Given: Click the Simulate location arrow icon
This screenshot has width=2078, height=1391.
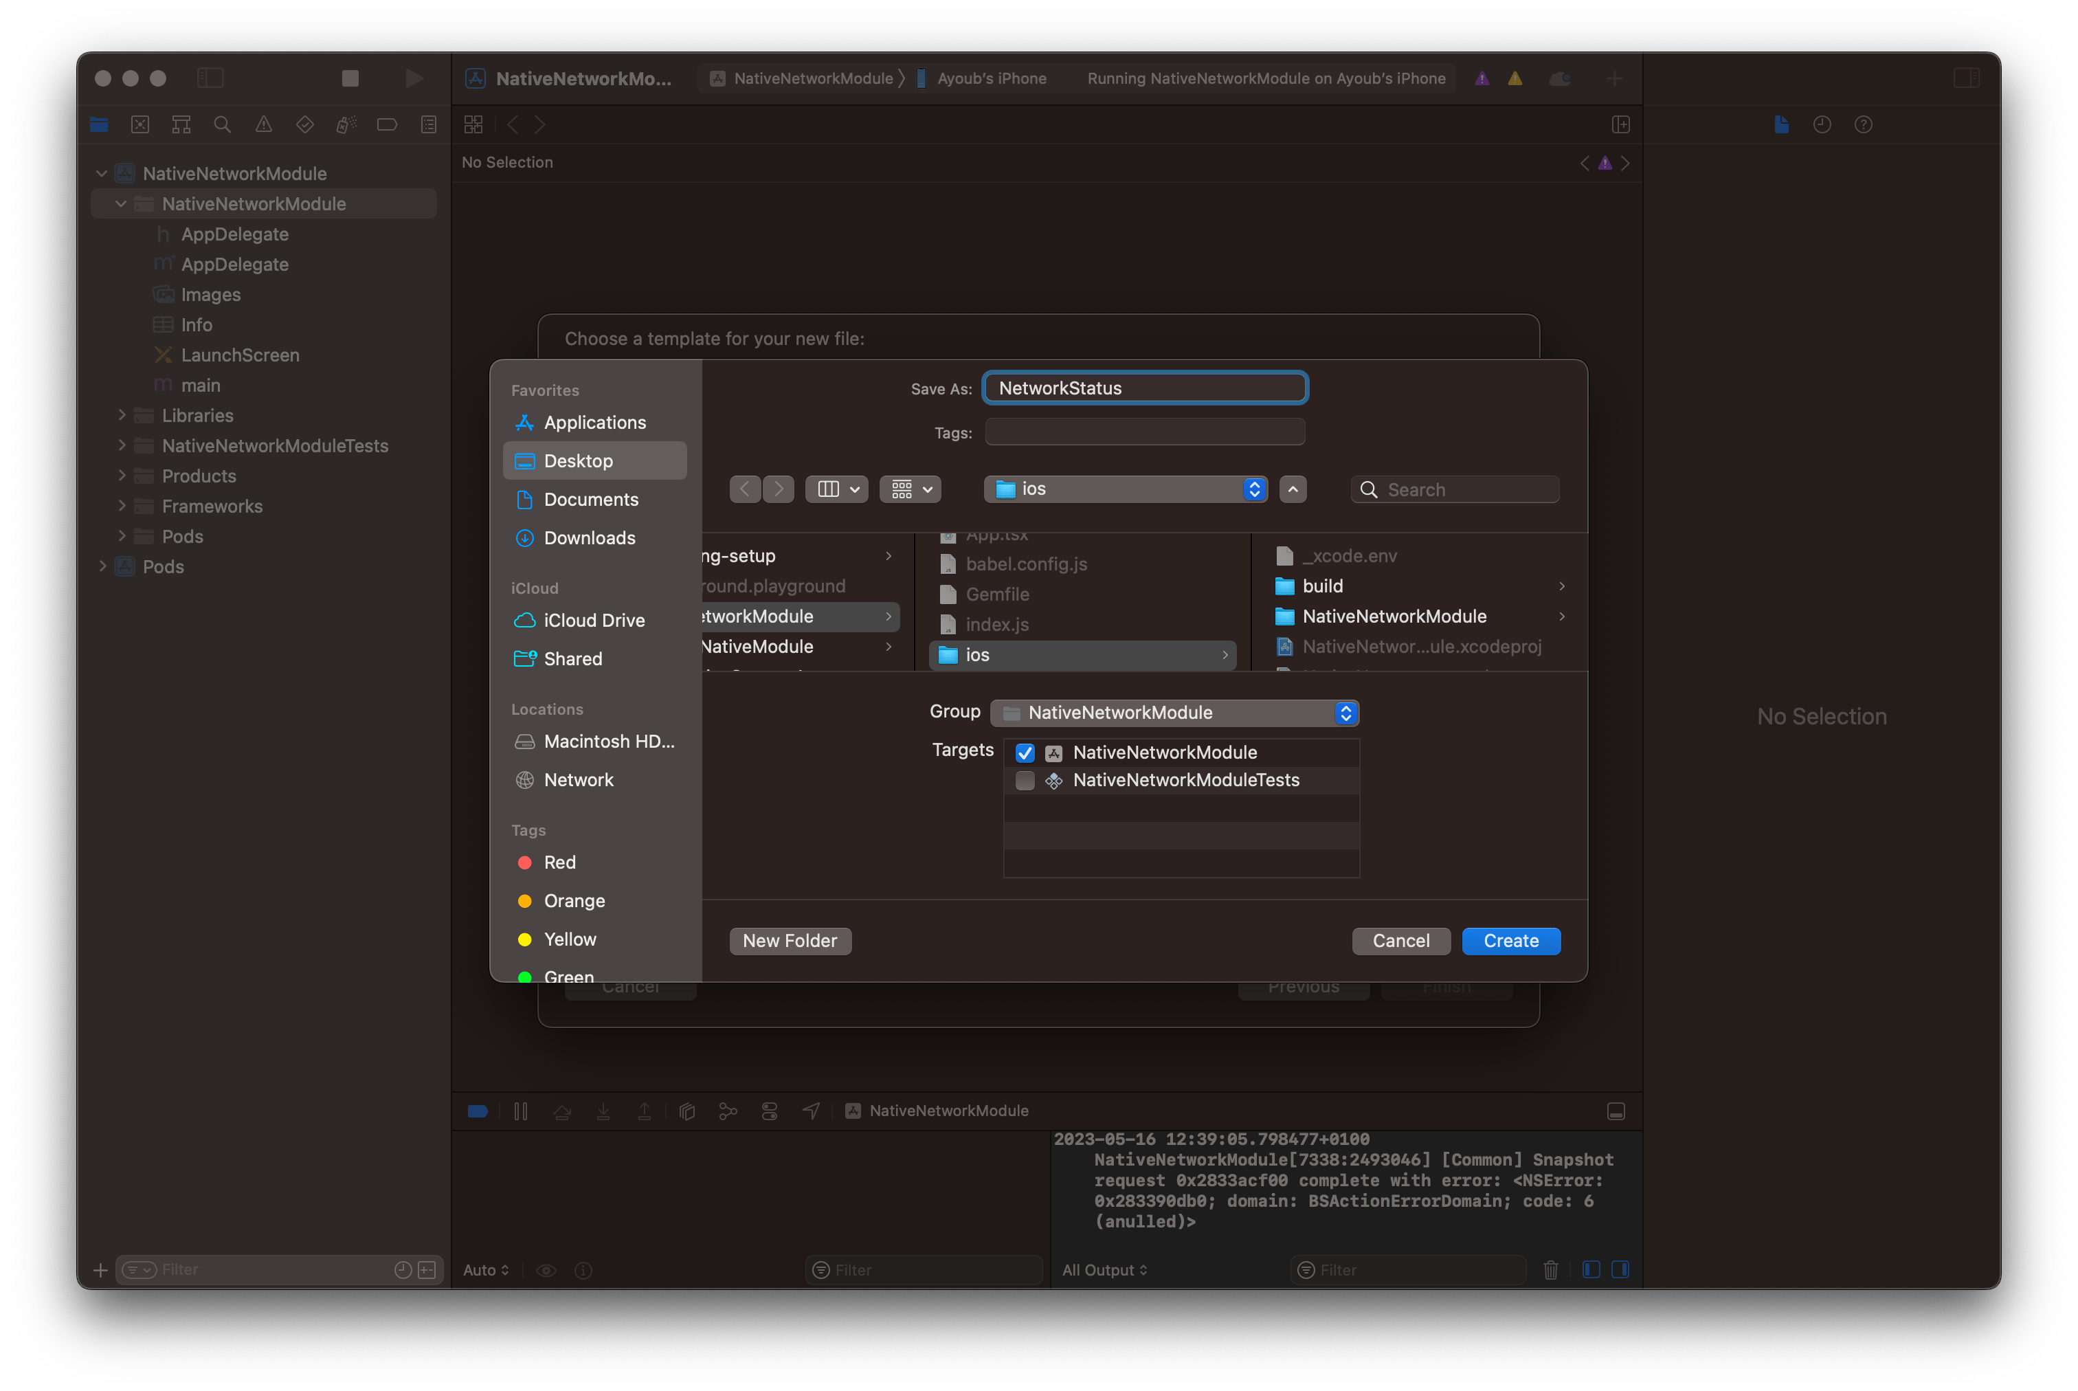Looking at the screenshot, I should click(x=811, y=1111).
